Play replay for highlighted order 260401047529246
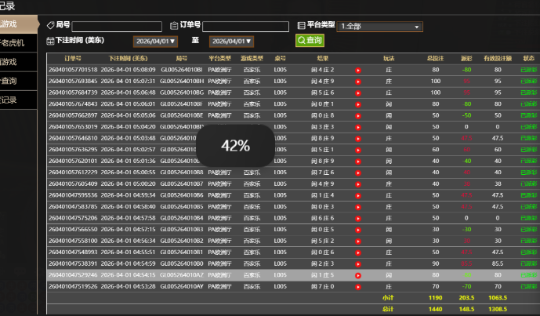This screenshot has width=540, height=316. click(x=358, y=275)
